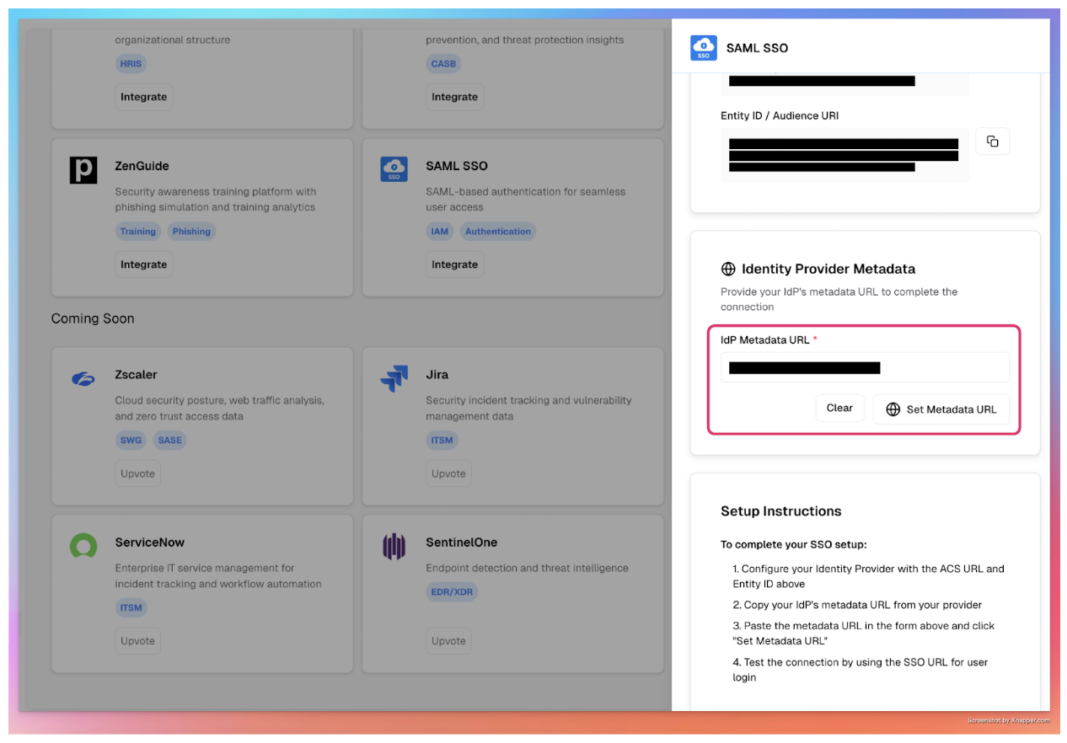The image size is (1067, 743).
Task: Click the globe icon beside Identity Provider Metadata
Action: point(728,270)
